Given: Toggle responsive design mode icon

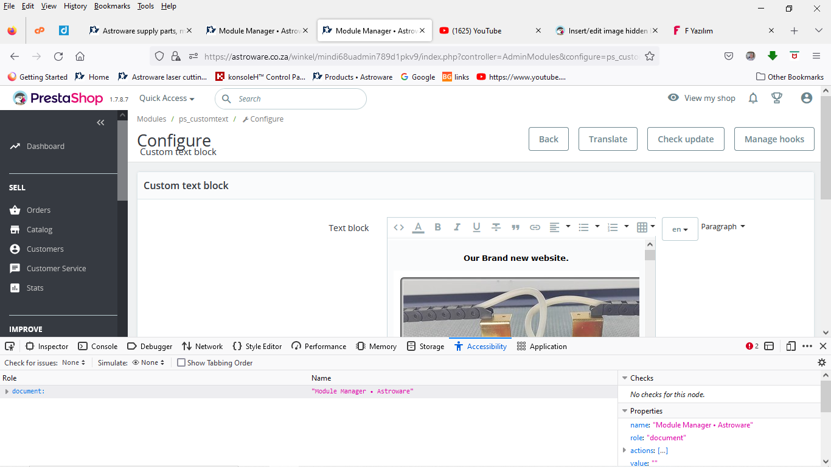Looking at the screenshot, I should (791, 346).
